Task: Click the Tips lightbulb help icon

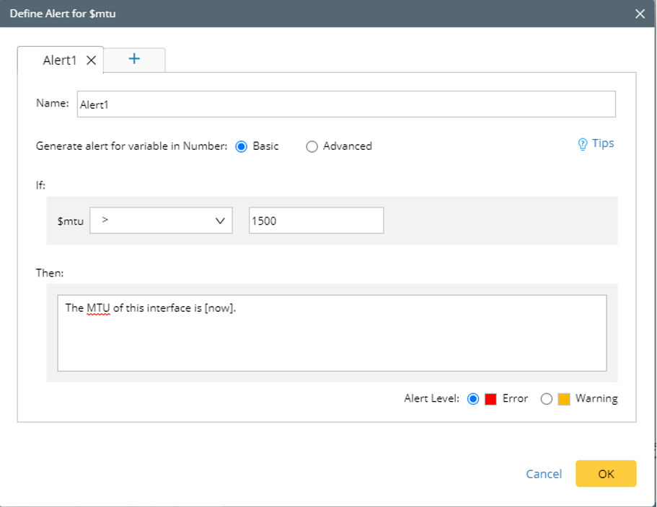Action: pos(581,143)
